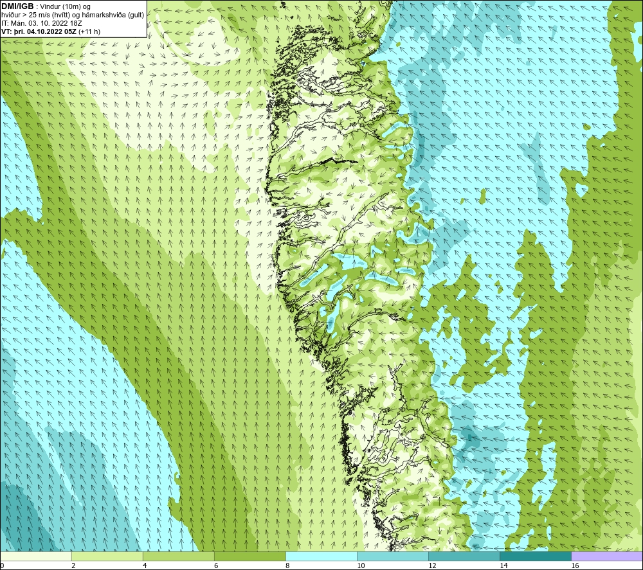Click the turquoise 10–12 m/s legend swatch

click(393, 556)
